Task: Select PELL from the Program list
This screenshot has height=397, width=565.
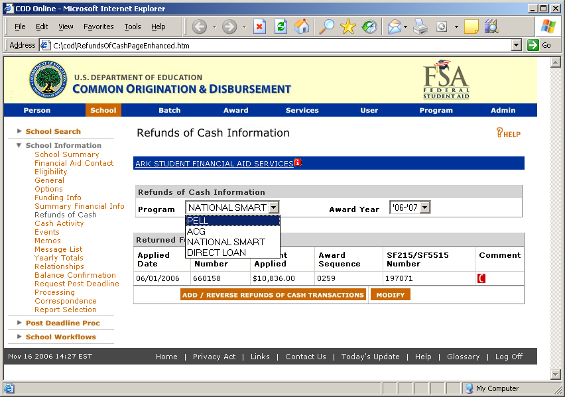Action: coord(232,221)
